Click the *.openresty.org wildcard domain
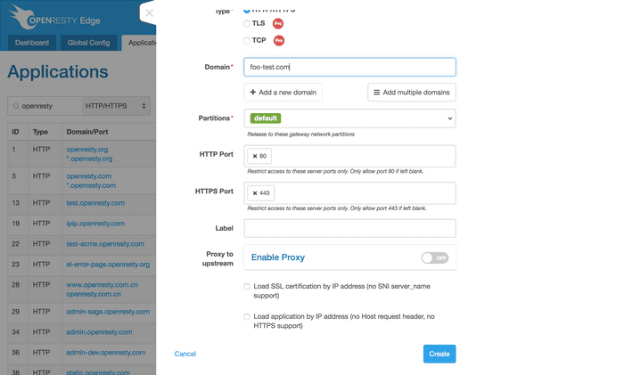The width and height of the screenshot is (624, 375). 89,159
